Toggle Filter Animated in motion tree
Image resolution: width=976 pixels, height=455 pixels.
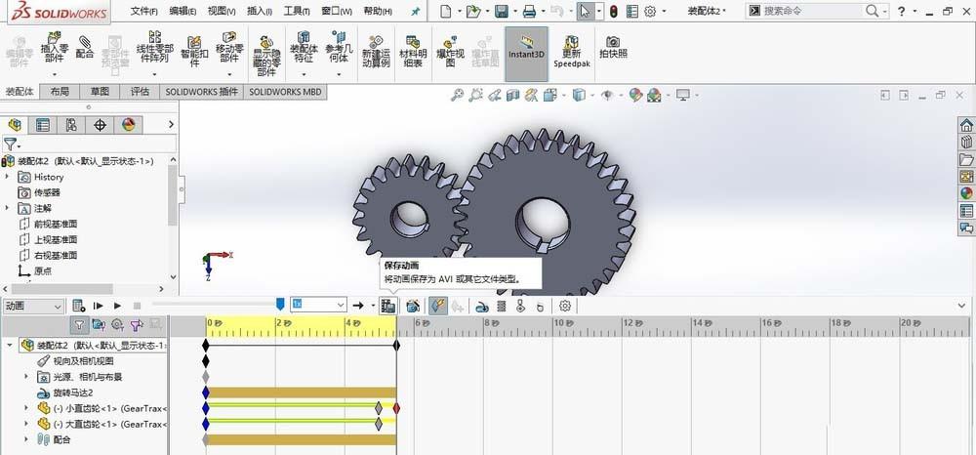tap(99, 324)
